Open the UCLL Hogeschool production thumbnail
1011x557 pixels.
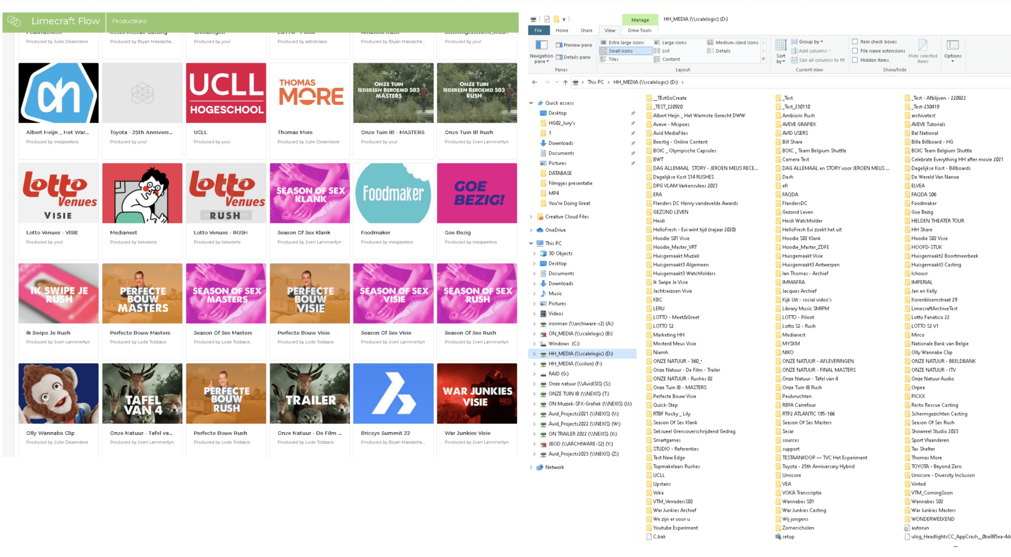point(226,93)
